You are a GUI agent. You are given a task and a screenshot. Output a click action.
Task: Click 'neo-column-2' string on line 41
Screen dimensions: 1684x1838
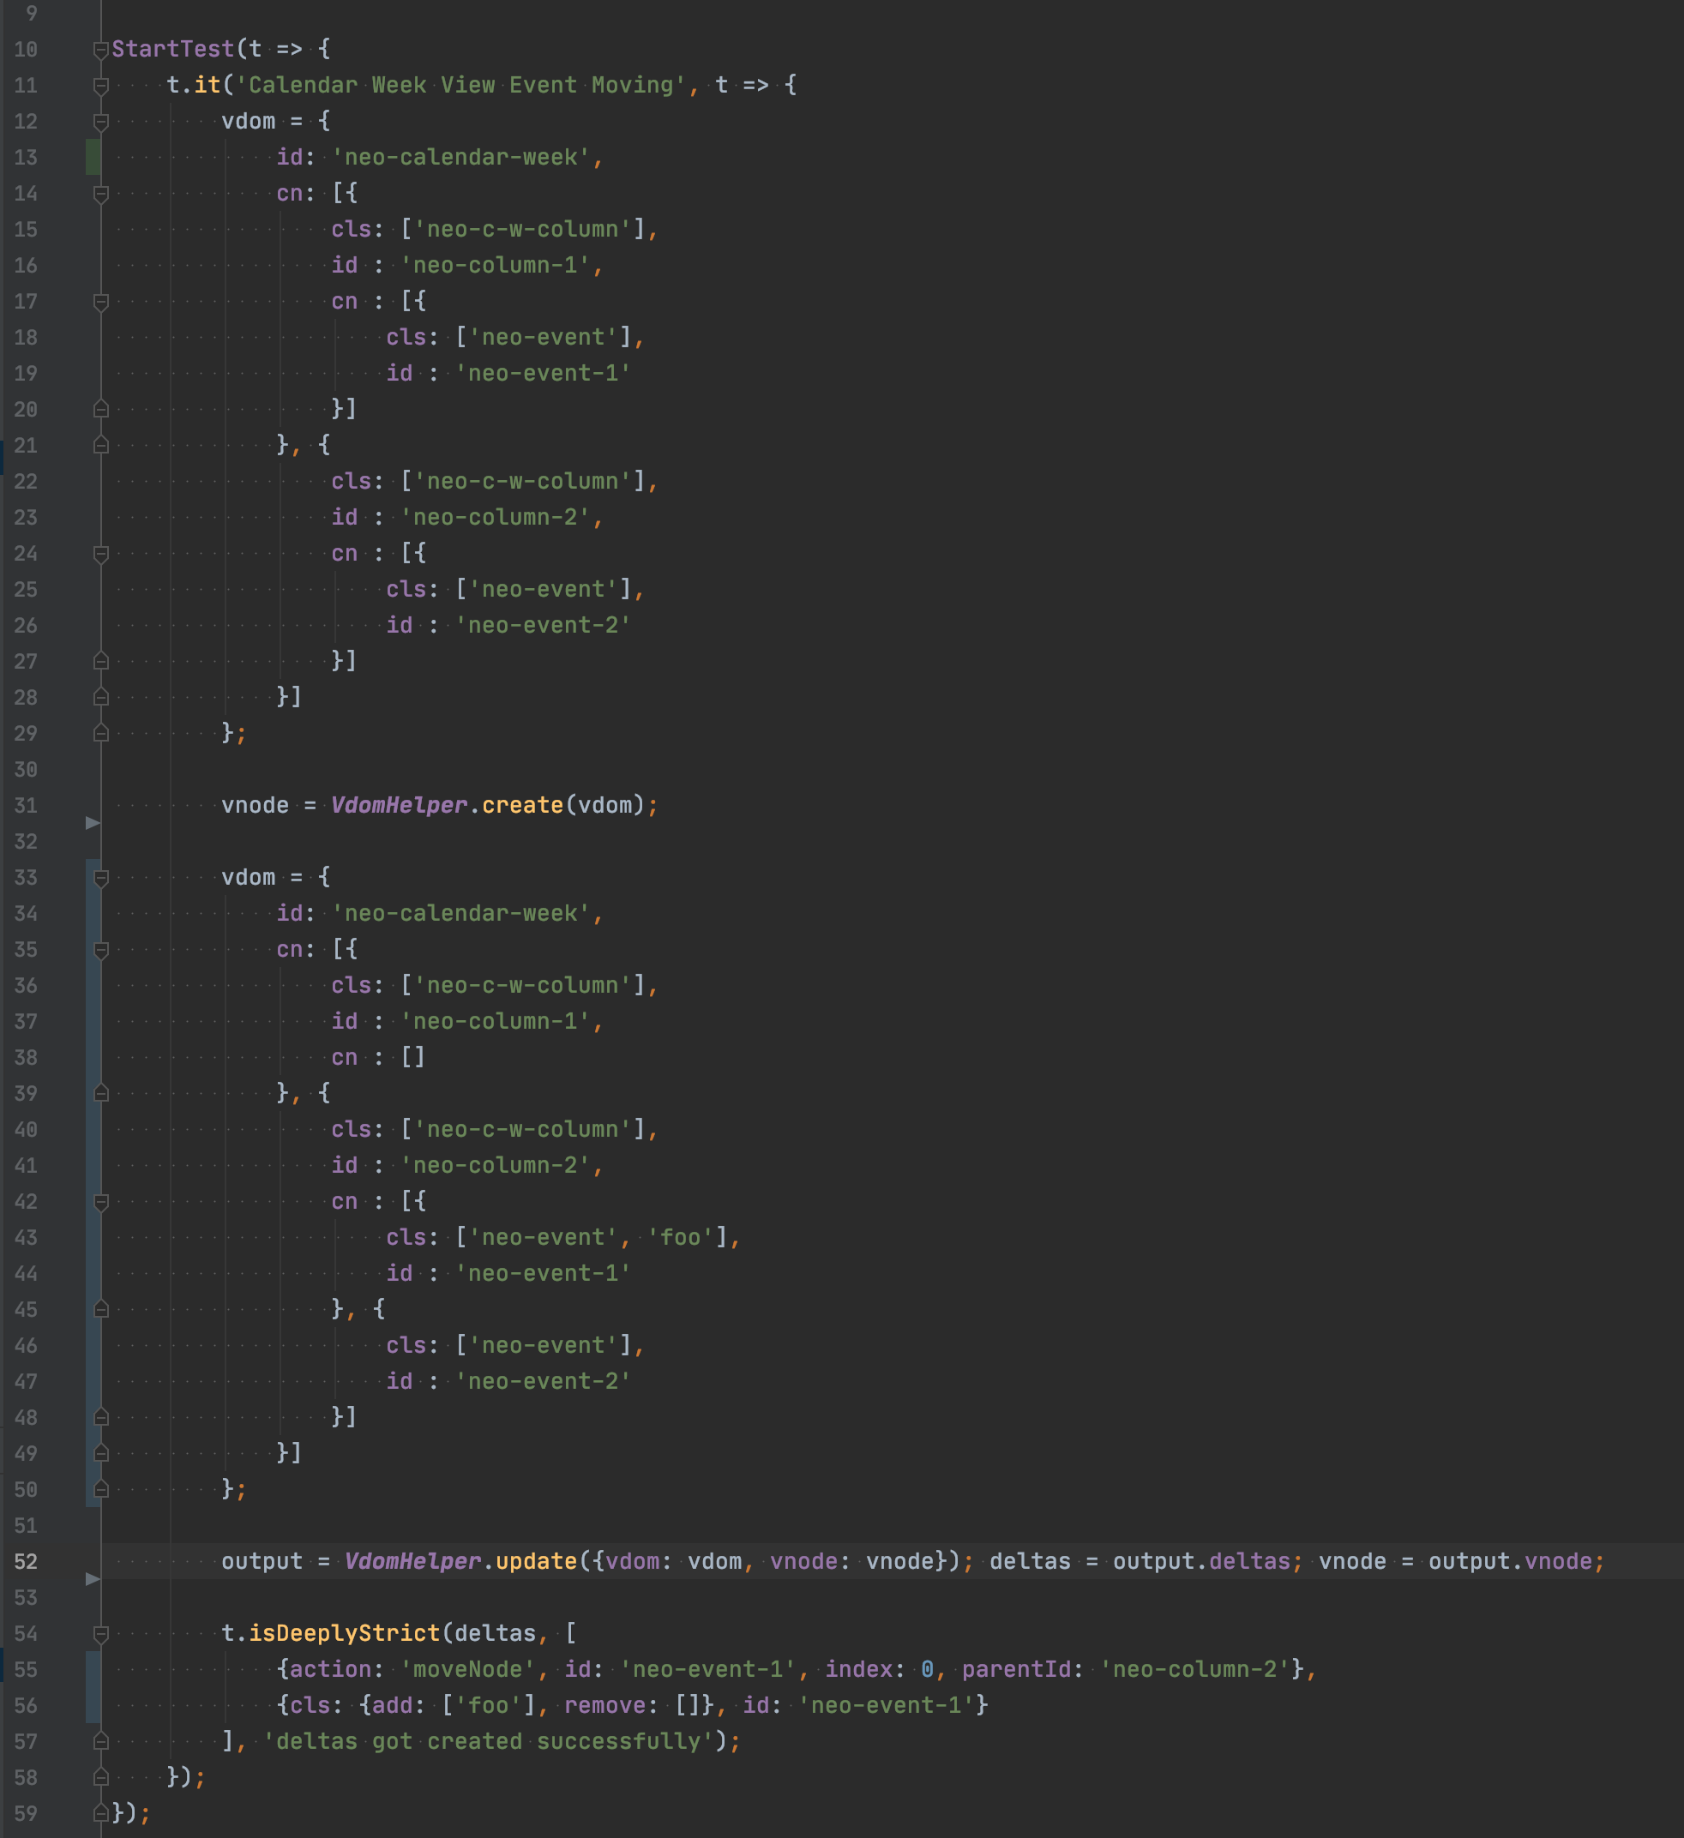point(495,1165)
